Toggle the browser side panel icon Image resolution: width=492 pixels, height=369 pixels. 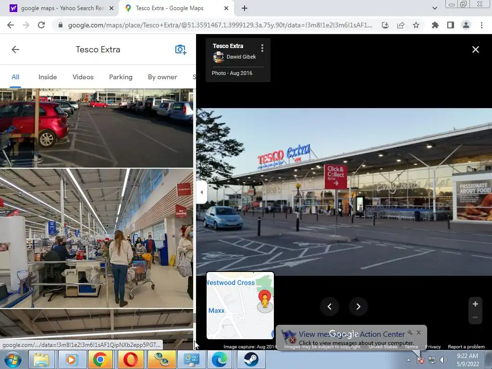[x=451, y=25]
